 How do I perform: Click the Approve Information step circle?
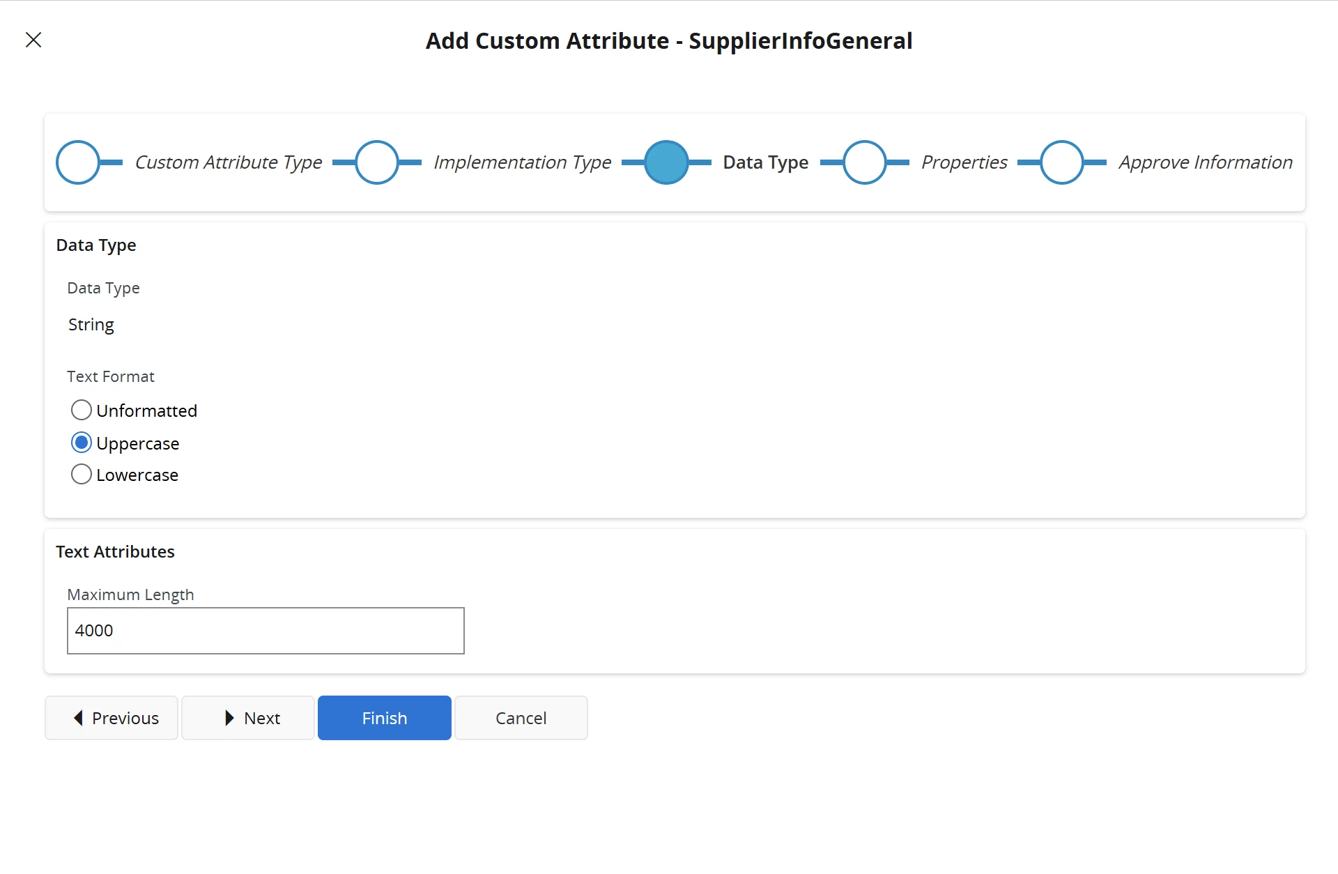1062,162
